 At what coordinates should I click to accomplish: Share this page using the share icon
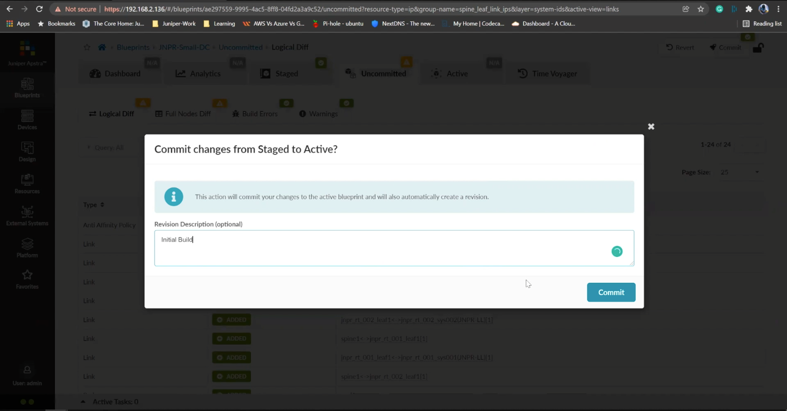686,9
